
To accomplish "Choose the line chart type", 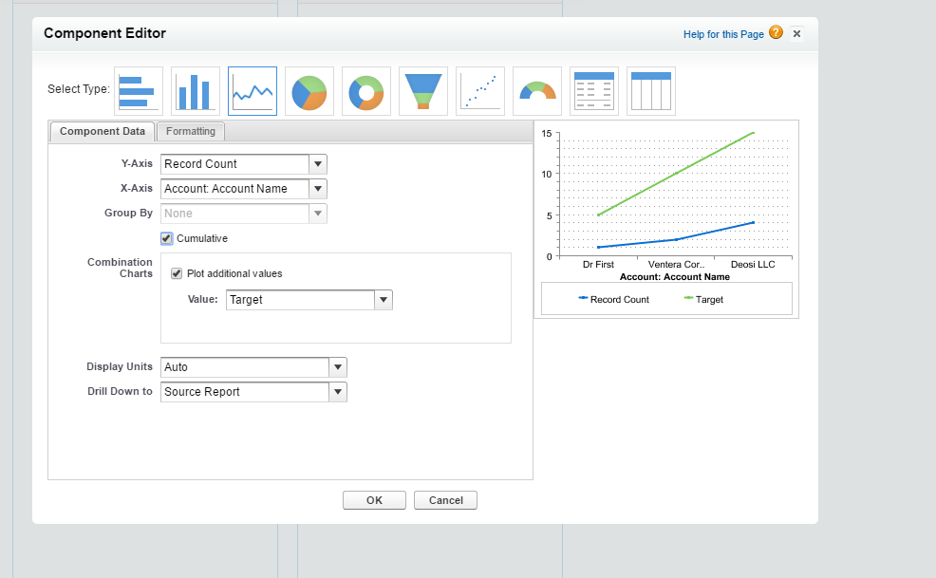I will pos(253,91).
